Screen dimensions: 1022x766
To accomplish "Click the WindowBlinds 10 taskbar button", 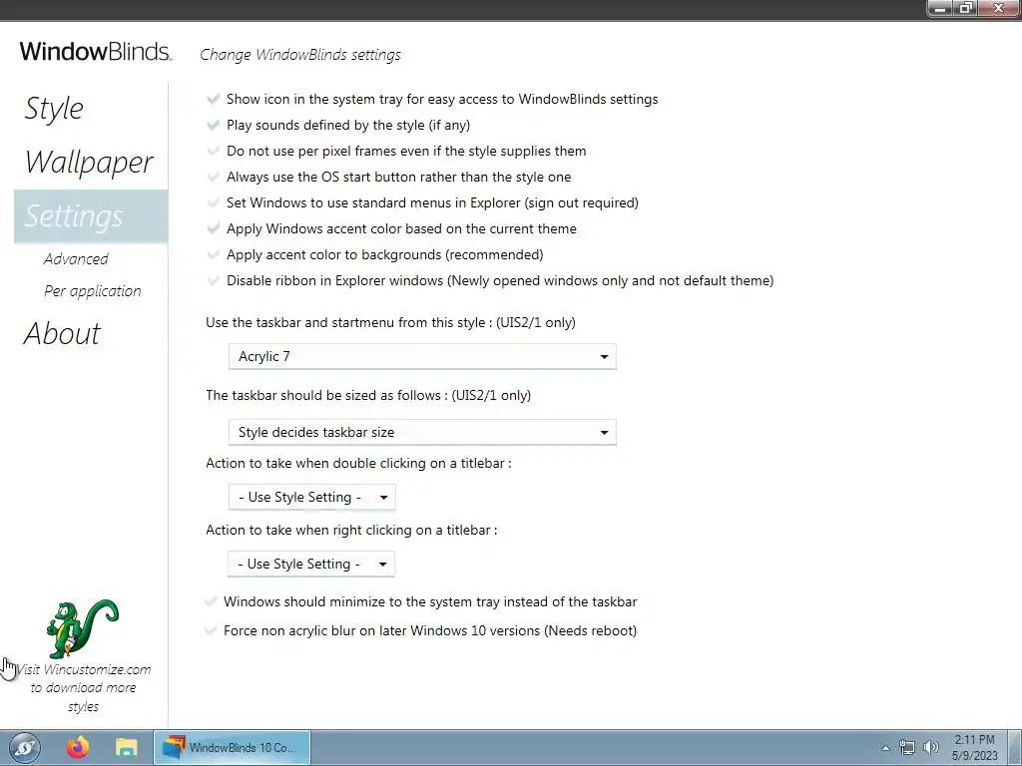I will tap(232, 748).
